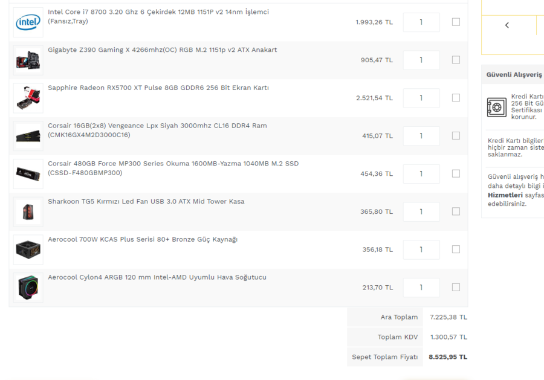Open Gigabyte Z390 Gaming X product link

coord(162,50)
